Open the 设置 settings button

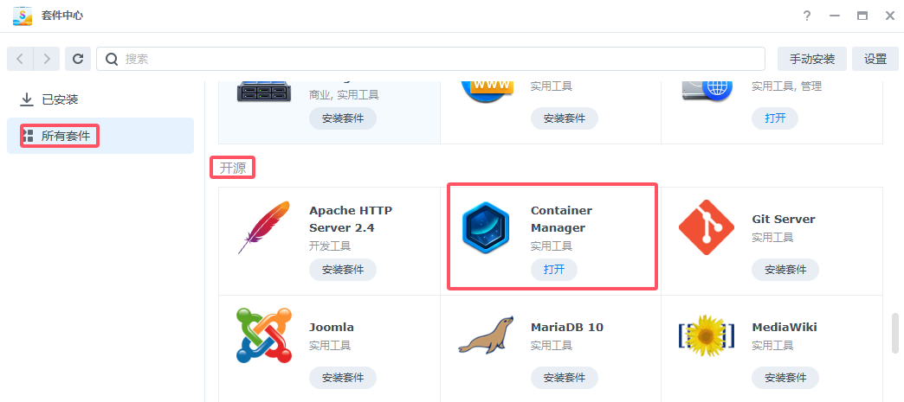875,59
